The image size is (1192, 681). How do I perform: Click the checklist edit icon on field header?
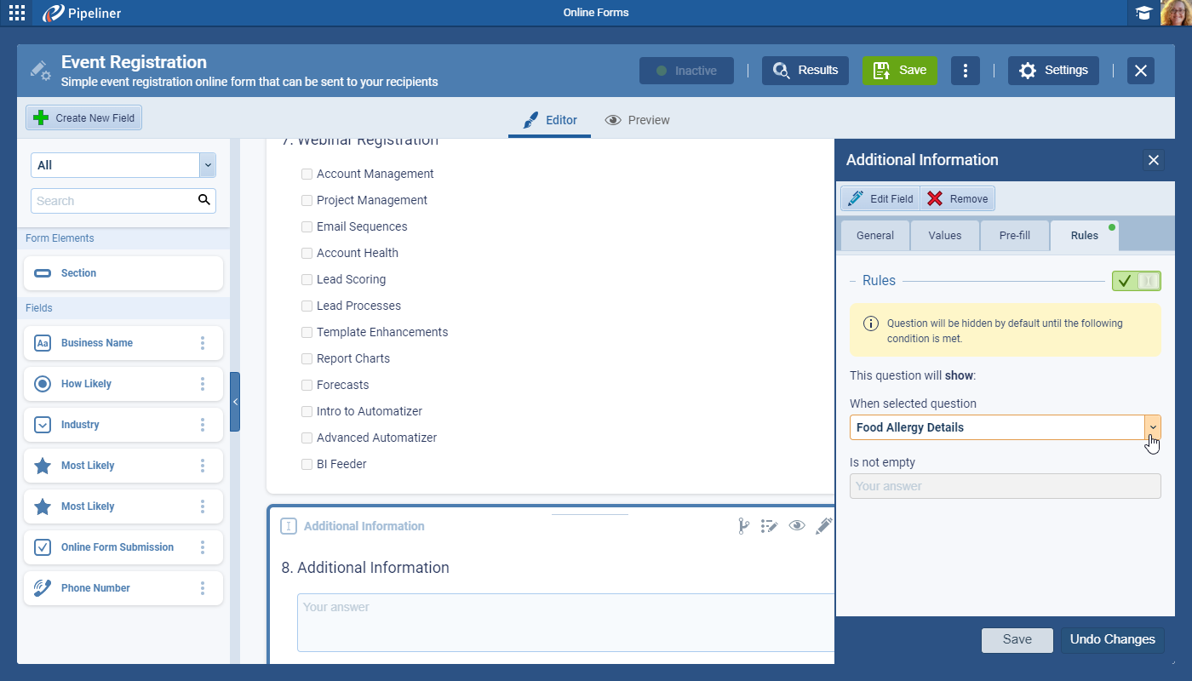coord(770,526)
